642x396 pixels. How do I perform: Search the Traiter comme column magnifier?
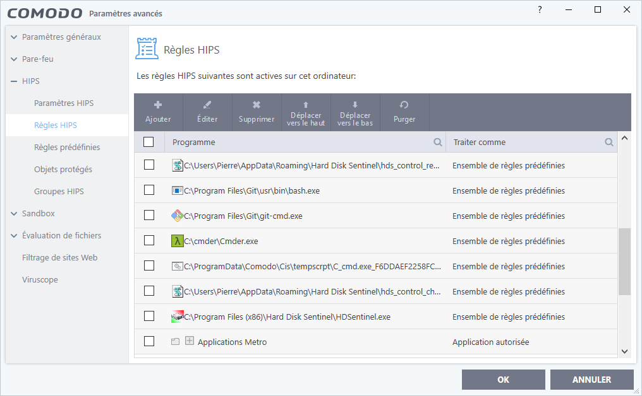[x=609, y=143]
